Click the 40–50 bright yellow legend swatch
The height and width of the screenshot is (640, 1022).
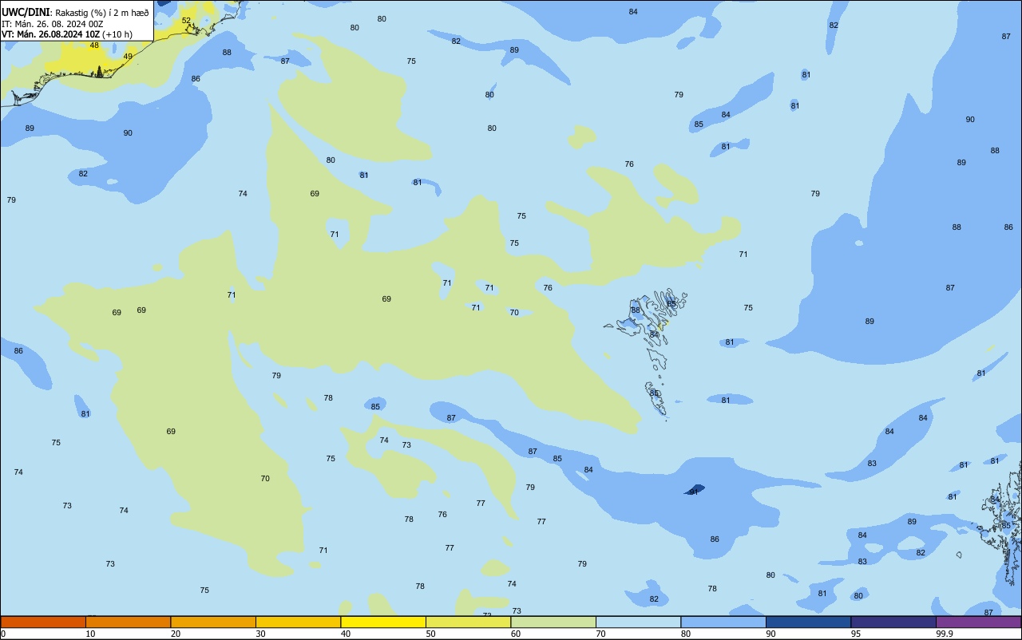383,622
